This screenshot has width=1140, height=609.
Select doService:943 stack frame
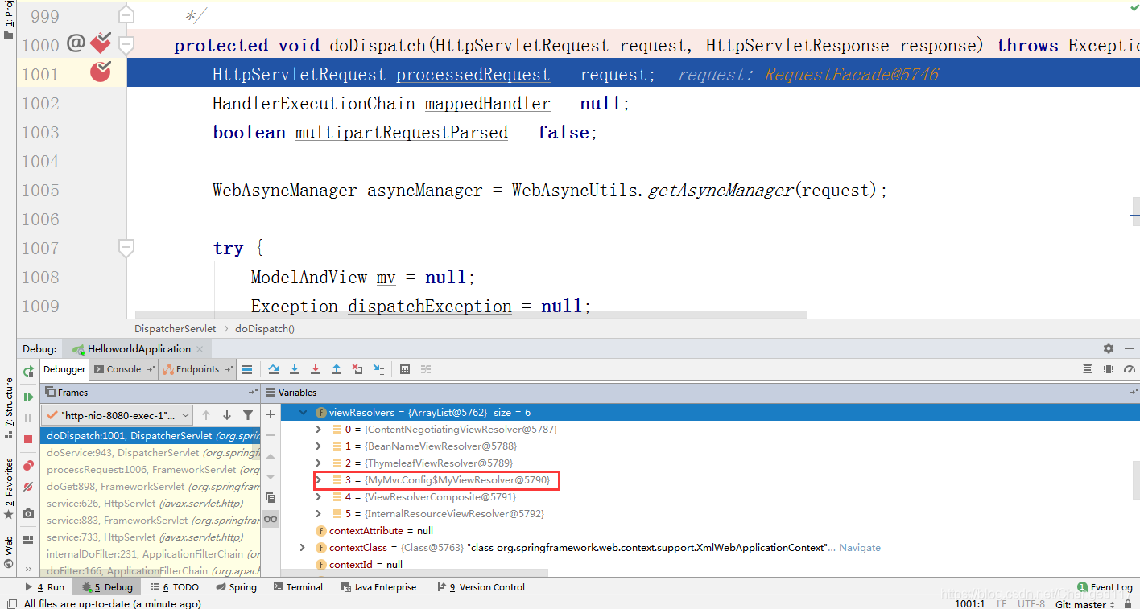151,453
